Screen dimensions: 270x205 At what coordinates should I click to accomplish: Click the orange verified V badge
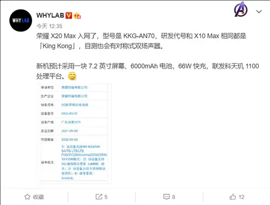(69, 15)
